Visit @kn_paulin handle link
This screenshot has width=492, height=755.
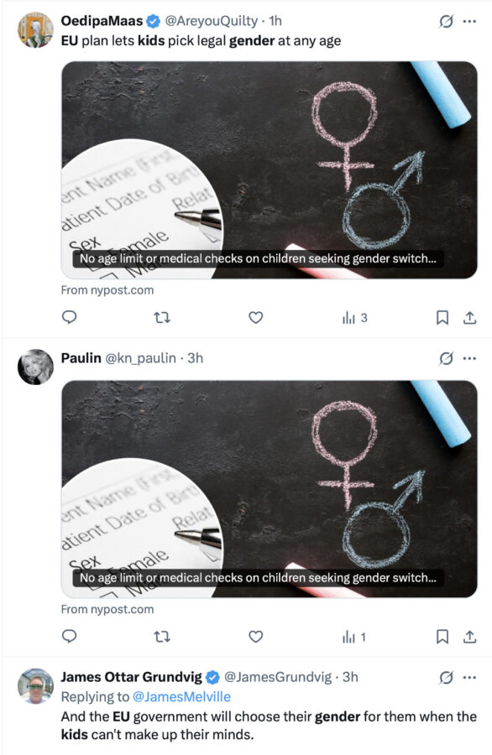(x=140, y=358)
